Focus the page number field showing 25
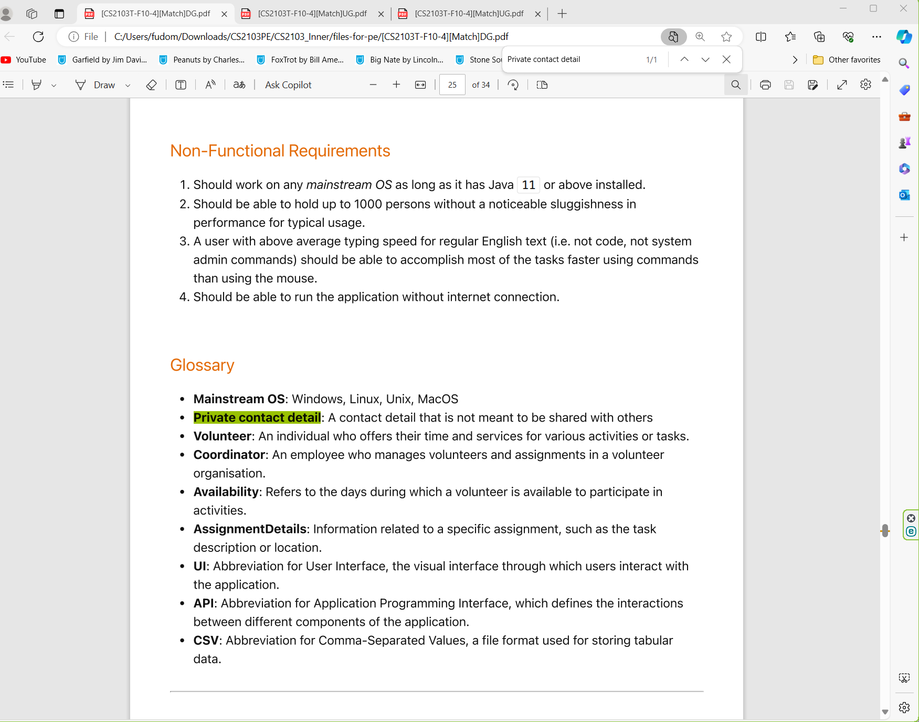 [x=452, y=85]
